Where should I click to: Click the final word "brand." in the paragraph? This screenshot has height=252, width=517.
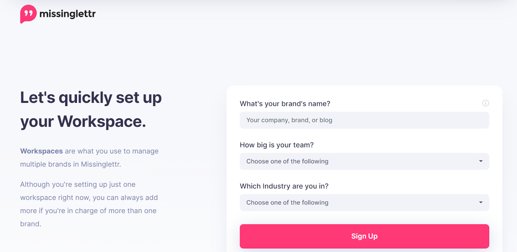click(31, 224)
